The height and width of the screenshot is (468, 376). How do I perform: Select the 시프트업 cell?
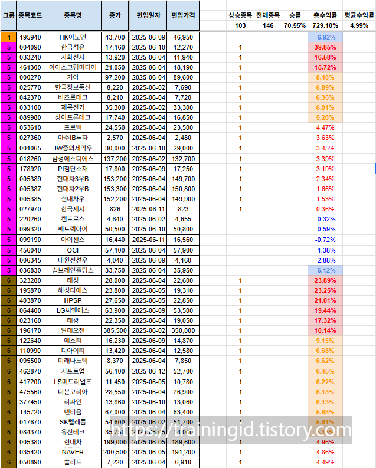point(73,371)
